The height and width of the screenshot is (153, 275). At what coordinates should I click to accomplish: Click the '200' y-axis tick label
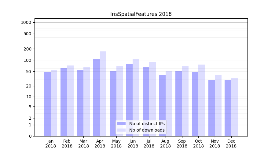pos(28,49)
